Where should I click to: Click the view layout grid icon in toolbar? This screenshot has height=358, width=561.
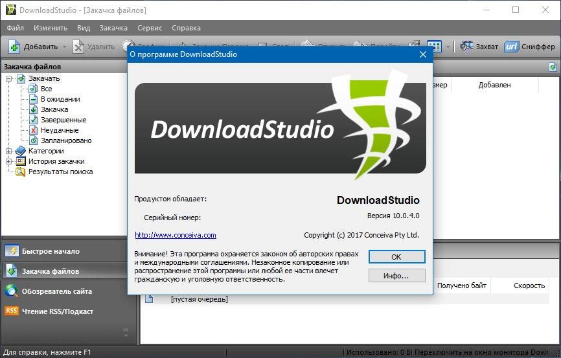434,47
